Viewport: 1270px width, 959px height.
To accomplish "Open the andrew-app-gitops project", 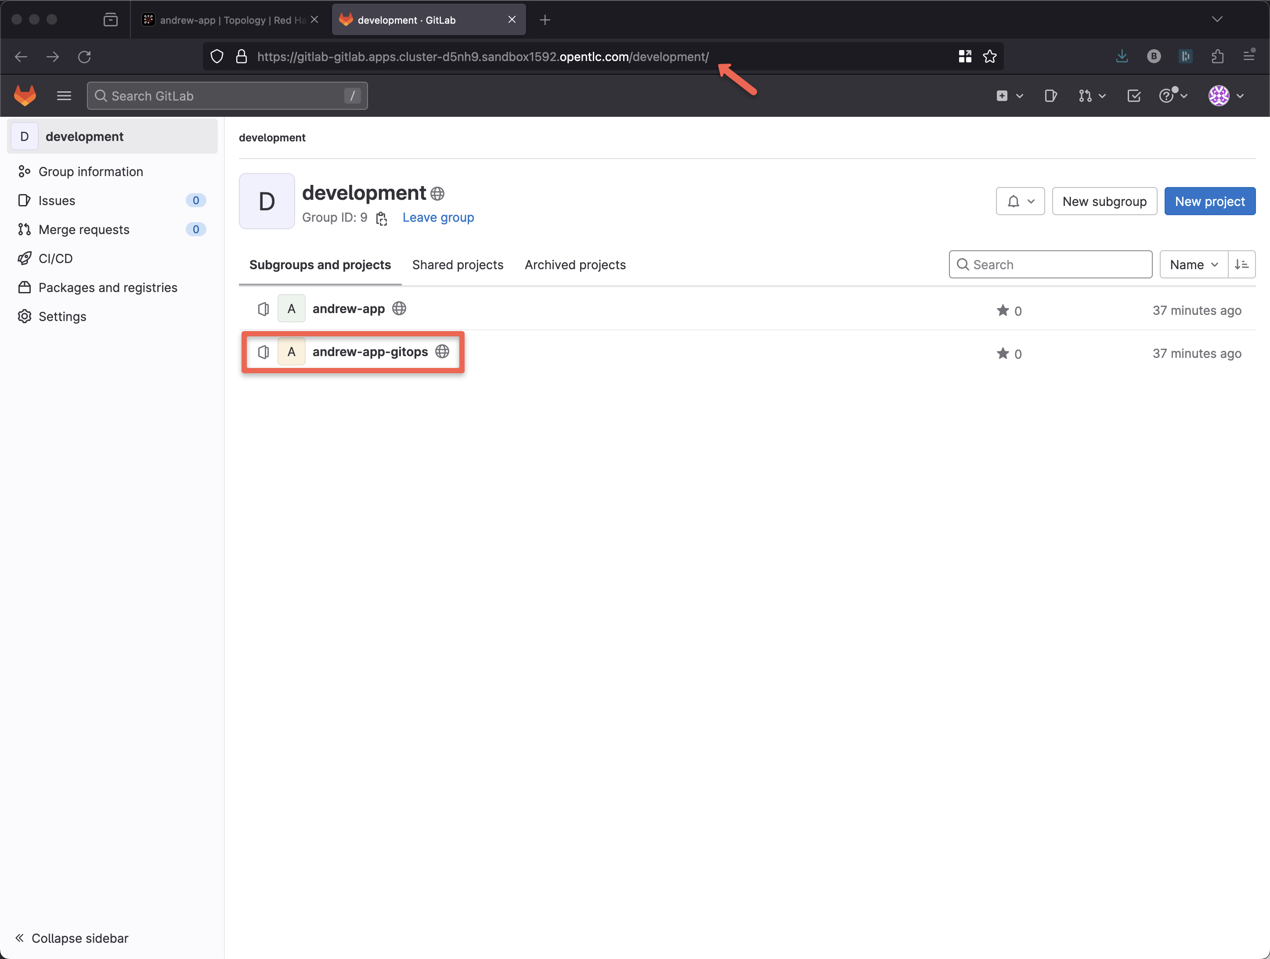I will click(x=370, y=351).
